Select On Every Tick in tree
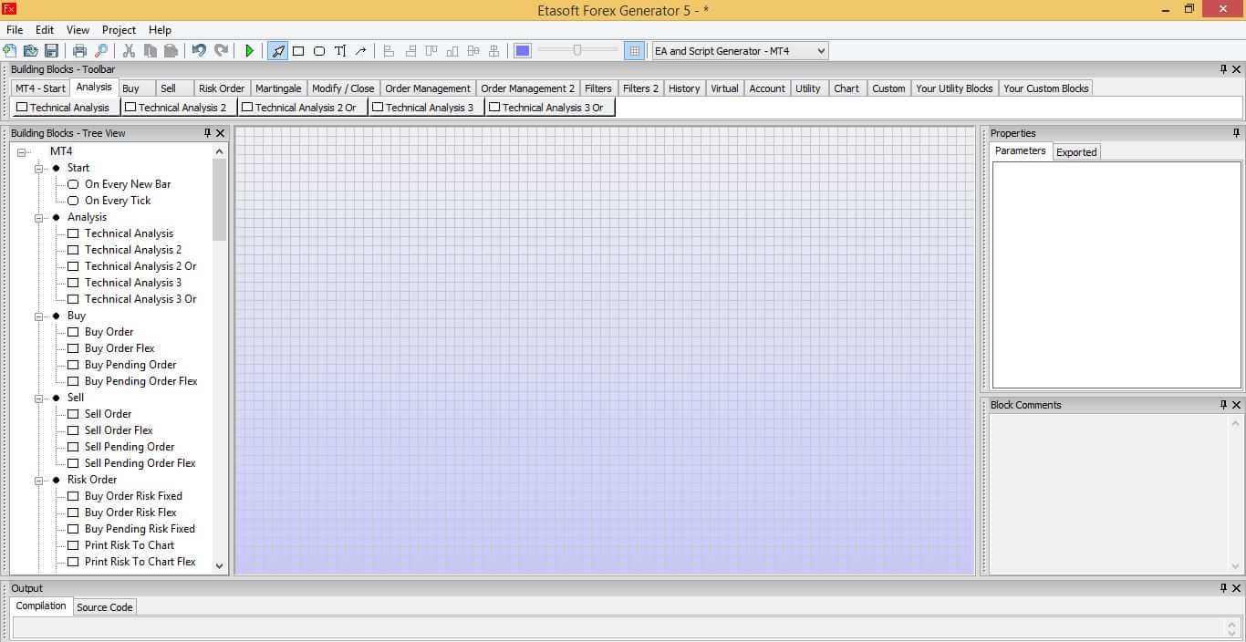Image resolution: width=1246 pixels, height=642 pixels. [x=118, y=201]
